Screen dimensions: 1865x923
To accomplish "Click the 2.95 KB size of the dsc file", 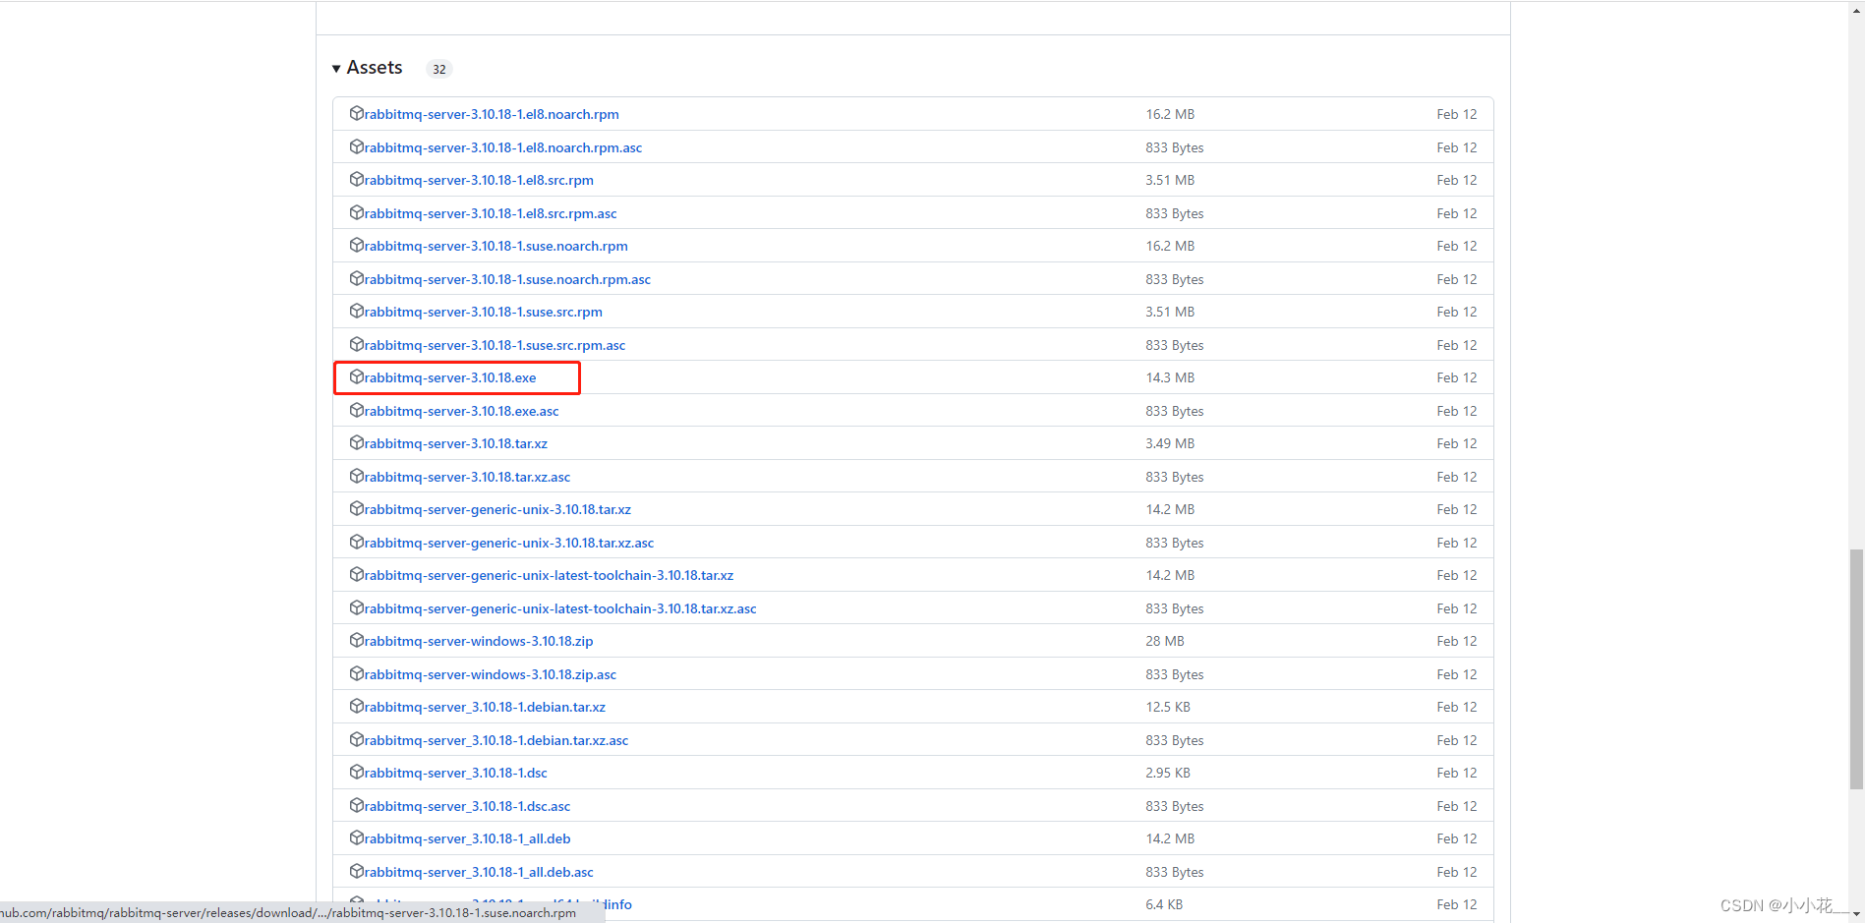I will click(x=1168, y=774).
